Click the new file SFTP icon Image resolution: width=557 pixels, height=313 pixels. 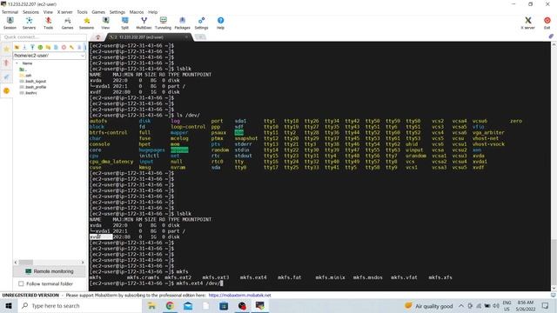tap(56, 47)
